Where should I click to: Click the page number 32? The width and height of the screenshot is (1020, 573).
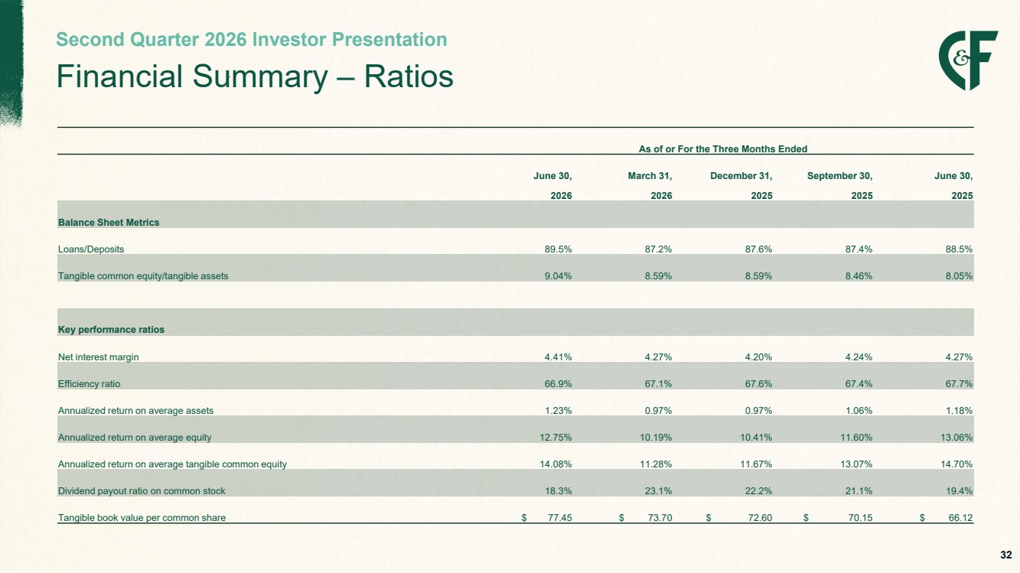[1005, 555]
